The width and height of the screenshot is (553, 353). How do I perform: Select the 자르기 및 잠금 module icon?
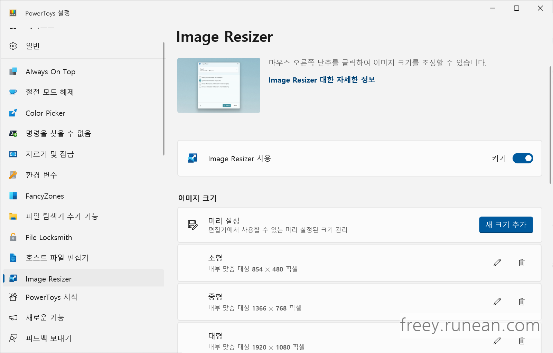tap(13, 154)
